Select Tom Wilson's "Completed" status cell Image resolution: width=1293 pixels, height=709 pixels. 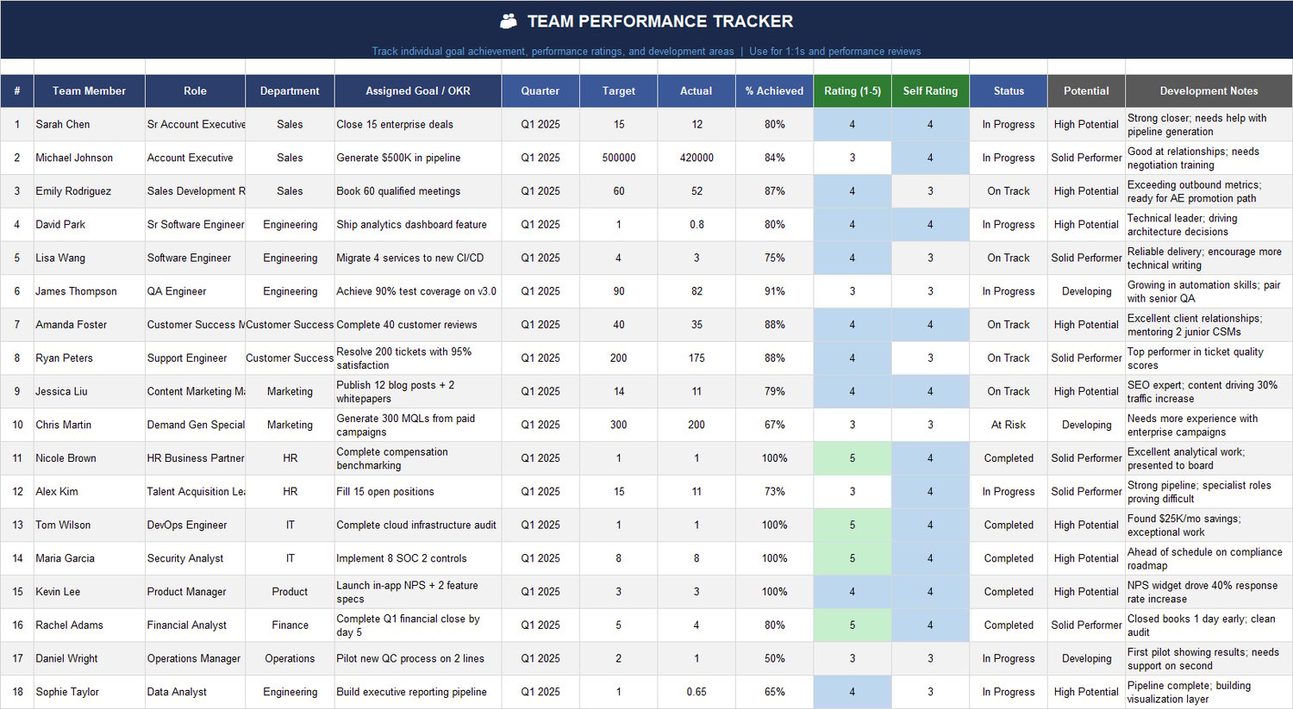click(x=1008, y=525)
